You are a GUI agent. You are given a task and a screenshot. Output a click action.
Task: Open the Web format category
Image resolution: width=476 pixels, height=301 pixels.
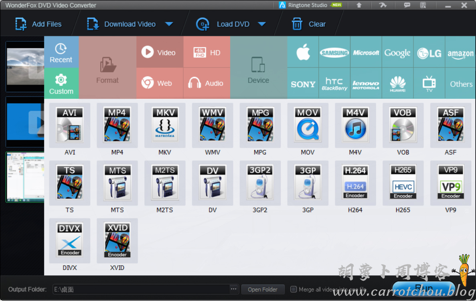point(160,83)
